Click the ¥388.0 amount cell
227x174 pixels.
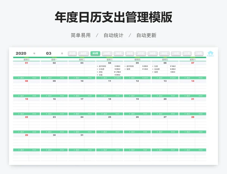coord(117,66)
